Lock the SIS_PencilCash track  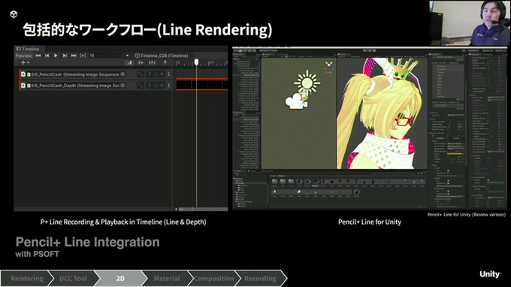pos(156,74)
